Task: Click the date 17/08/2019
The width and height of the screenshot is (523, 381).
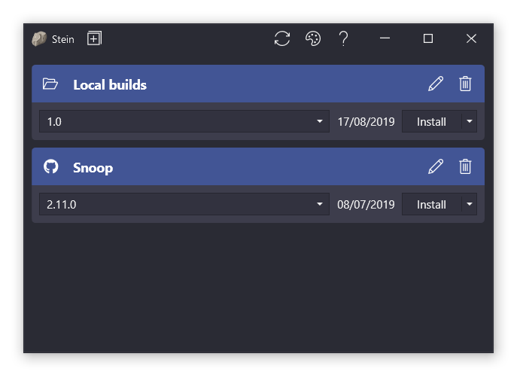Action: pyautogui.click(x=366, y=122)
